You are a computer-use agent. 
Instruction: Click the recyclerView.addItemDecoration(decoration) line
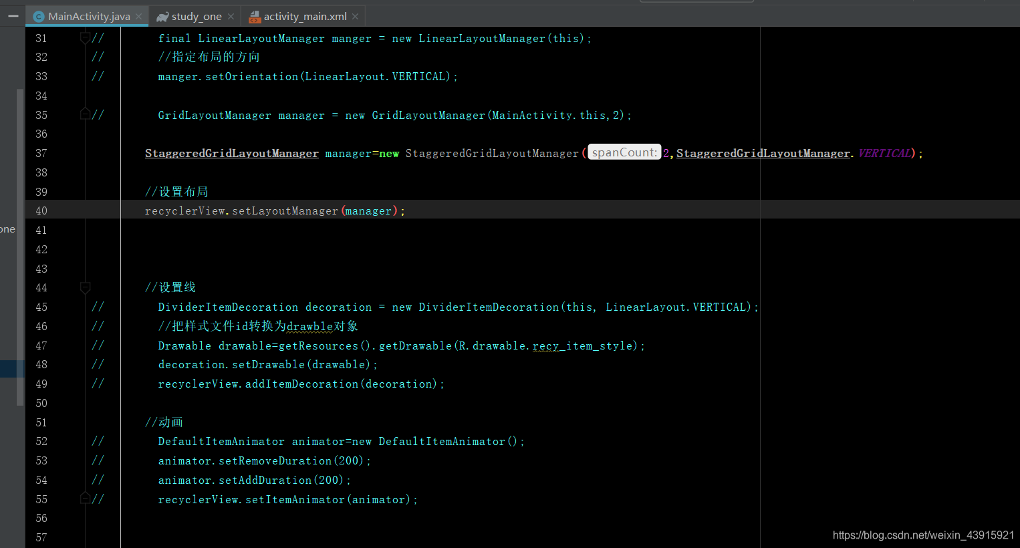click(301, 384)
